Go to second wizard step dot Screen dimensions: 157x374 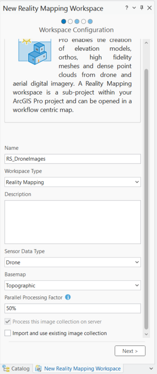tap(70, 21)
